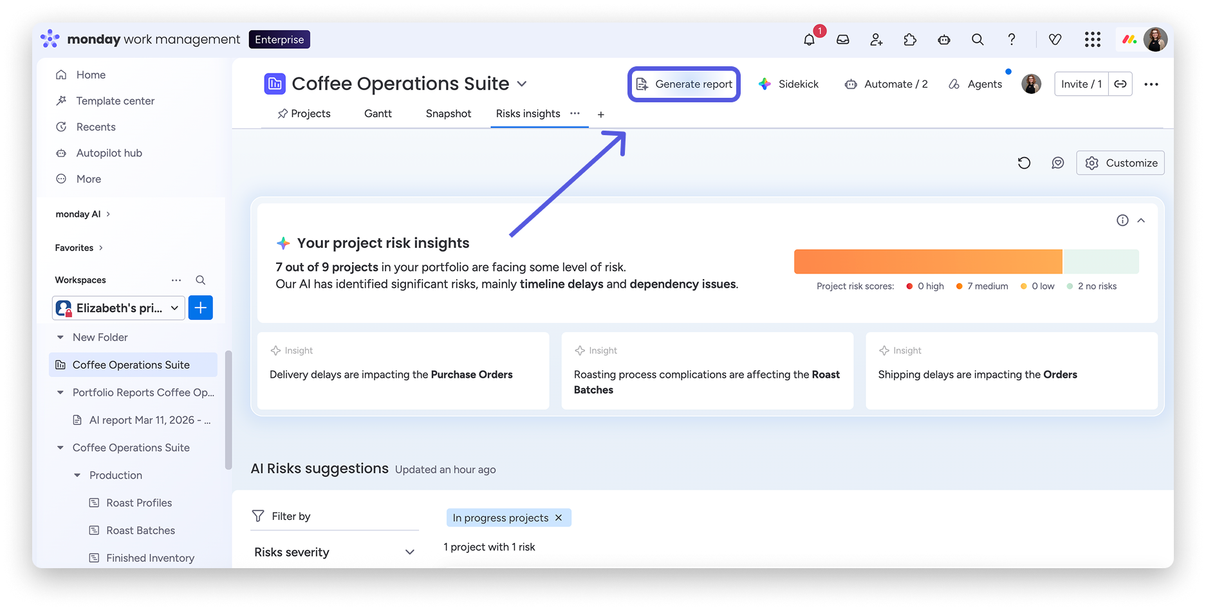Click the Coffee Operations Suite board icon
This screenshot has width=1206, height=610.
click(x=275, y=84)
